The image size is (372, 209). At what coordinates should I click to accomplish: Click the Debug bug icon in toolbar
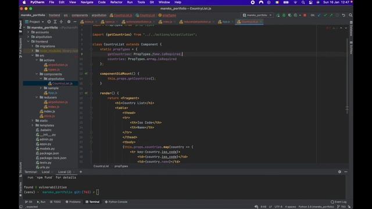click(284, 15)
